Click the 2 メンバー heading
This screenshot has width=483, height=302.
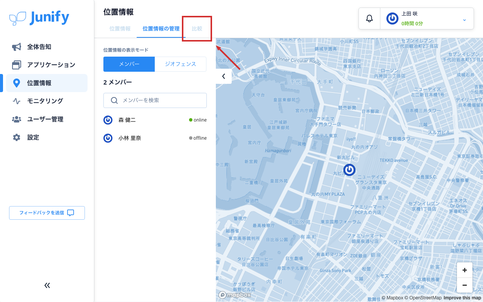click(118, 82)
